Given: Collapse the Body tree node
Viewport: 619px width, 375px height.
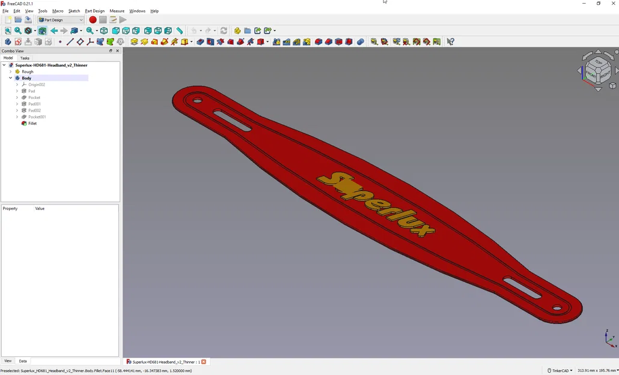Looking at the screenshot, I should [11, 78].
